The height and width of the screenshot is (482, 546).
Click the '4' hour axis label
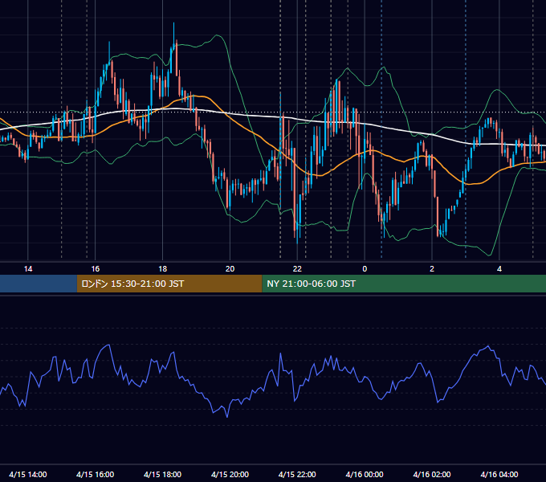click(499, 269)
